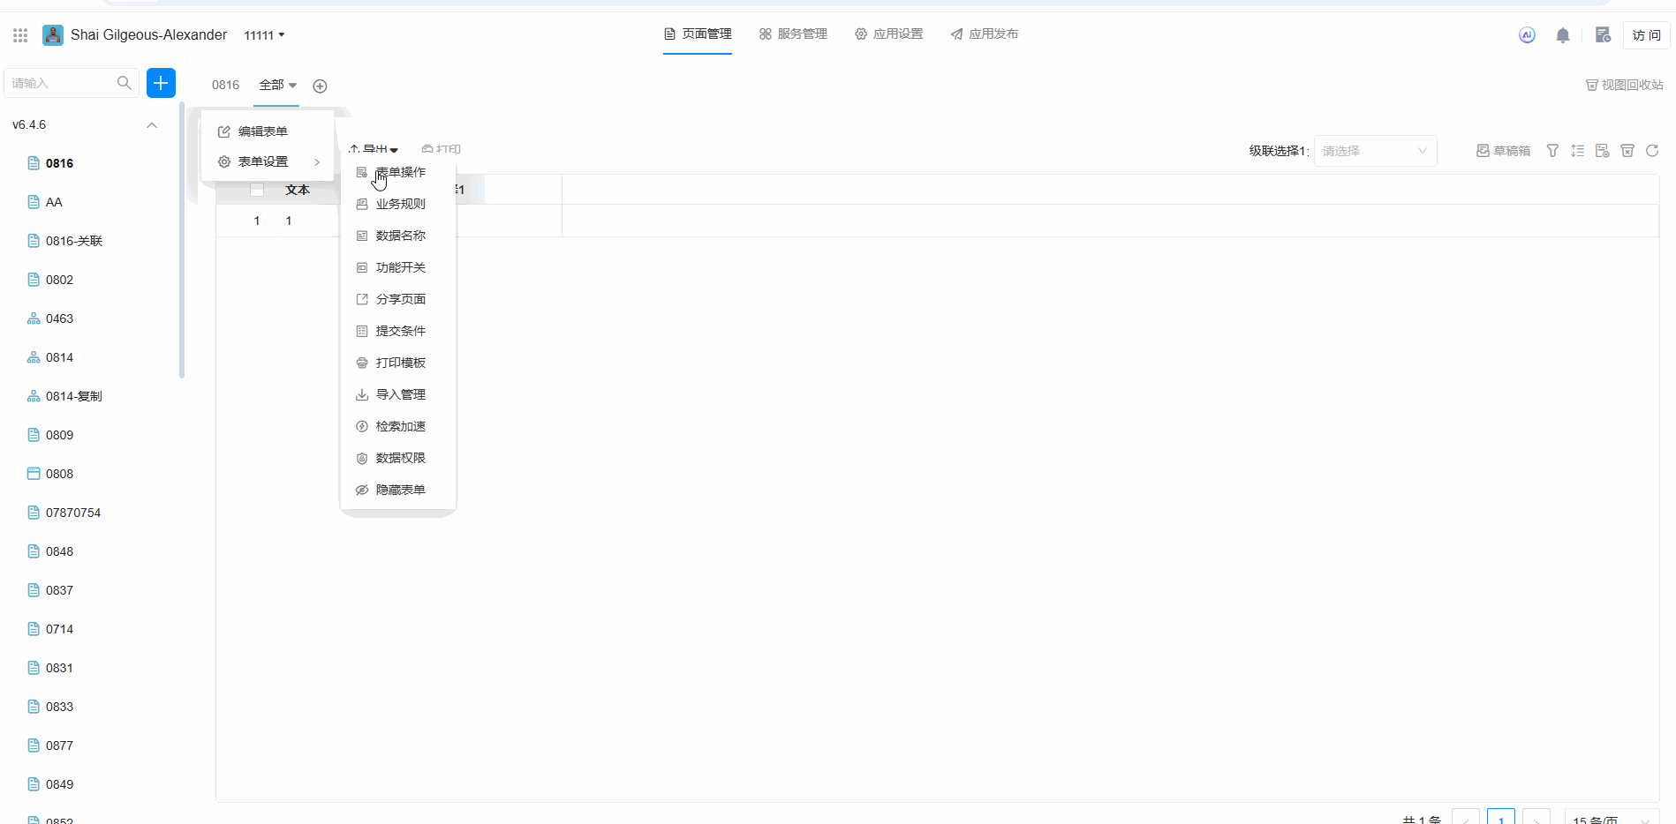Click the row height sort icon
Image resolution: width=1676 pixels, height=824 pixels.
point(1577,151)
